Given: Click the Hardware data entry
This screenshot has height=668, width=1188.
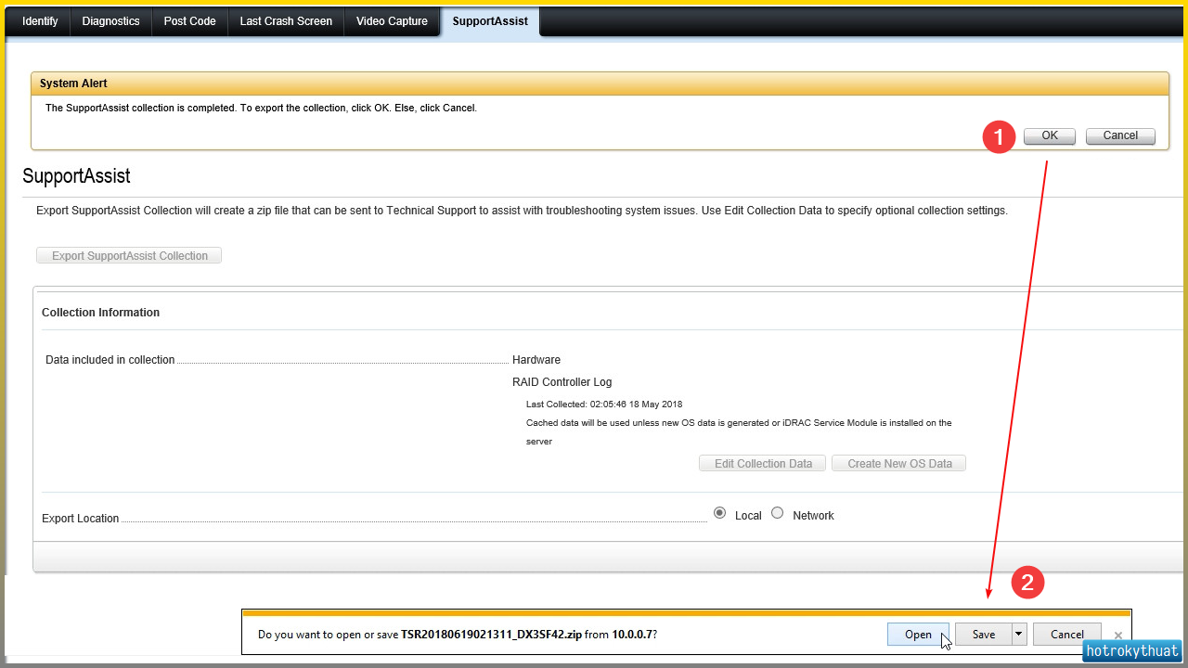Looking at the screenshot, I should click(x=536, y=360).
